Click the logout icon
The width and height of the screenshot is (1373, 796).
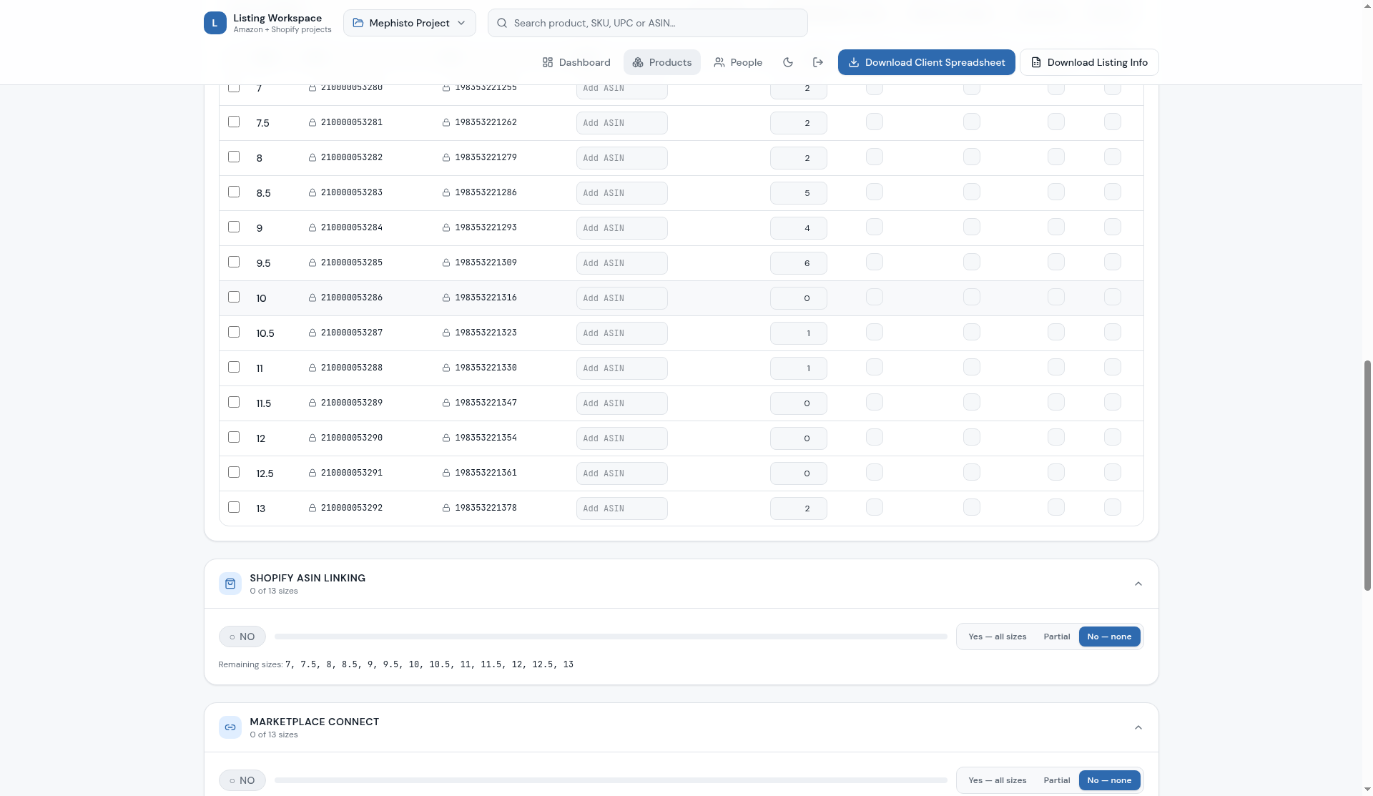(x=818, y=62)
